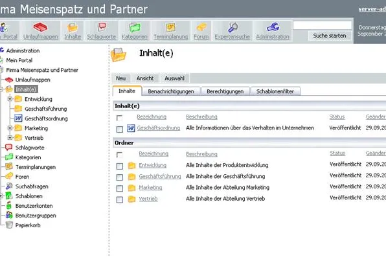This screenshot has width=386, height=257.
Task: Check the Geschäftsführung row checkbox
Action: [x=120, y=177]
